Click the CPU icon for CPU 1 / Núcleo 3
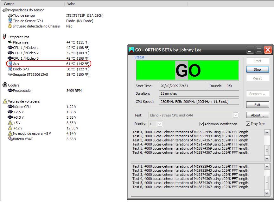This screenshot has width=274, height=208. coord(10,58)
